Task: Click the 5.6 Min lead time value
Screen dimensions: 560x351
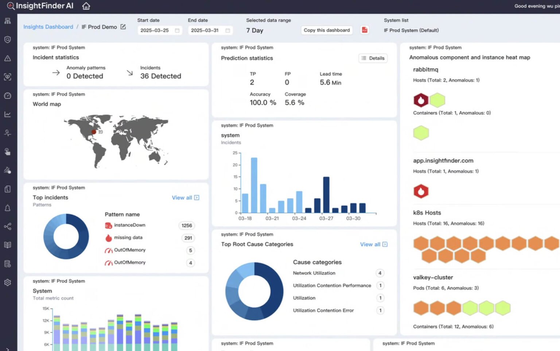Action: coord(330,82)
